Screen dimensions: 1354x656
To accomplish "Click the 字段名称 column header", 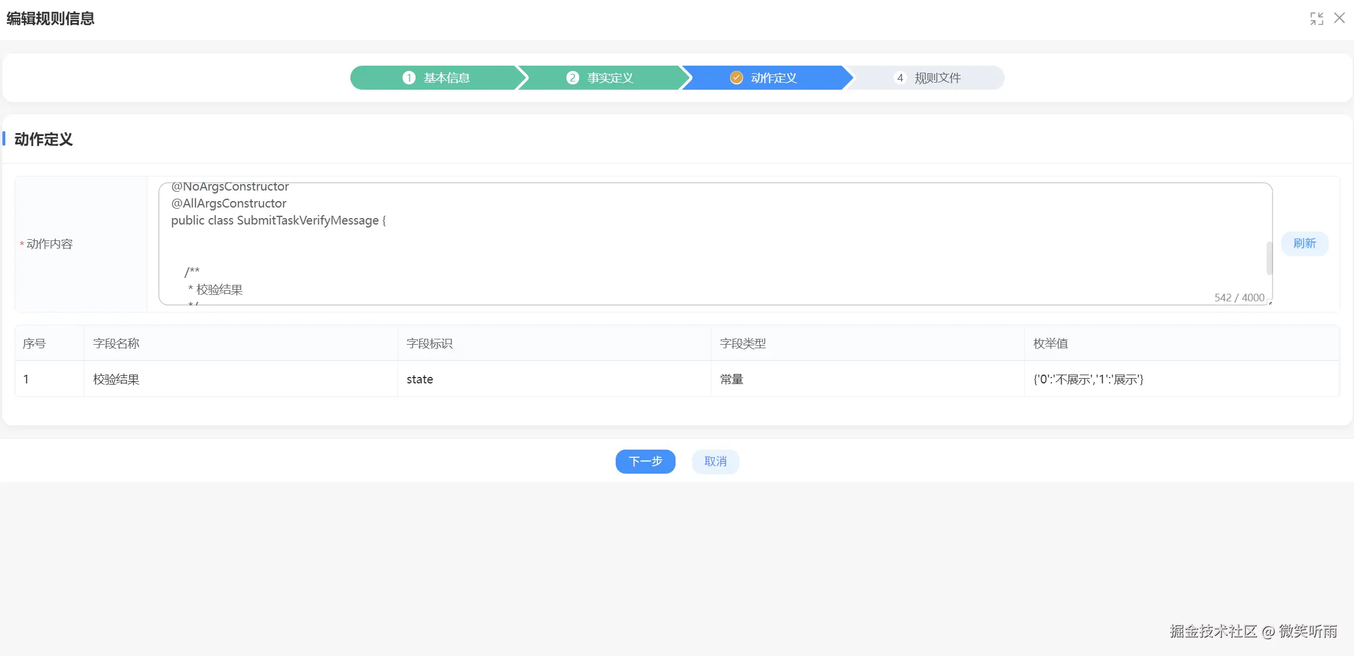I will [x=116, y=344].
